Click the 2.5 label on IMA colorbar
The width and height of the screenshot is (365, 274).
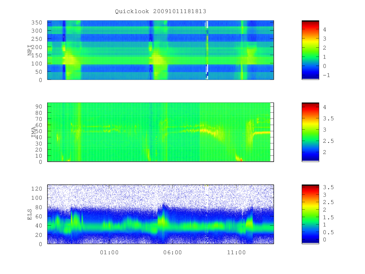328,141
